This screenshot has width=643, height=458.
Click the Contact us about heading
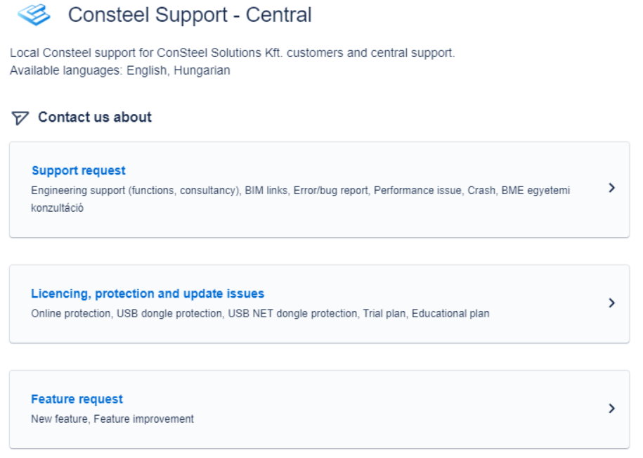(x=95, y=117)
